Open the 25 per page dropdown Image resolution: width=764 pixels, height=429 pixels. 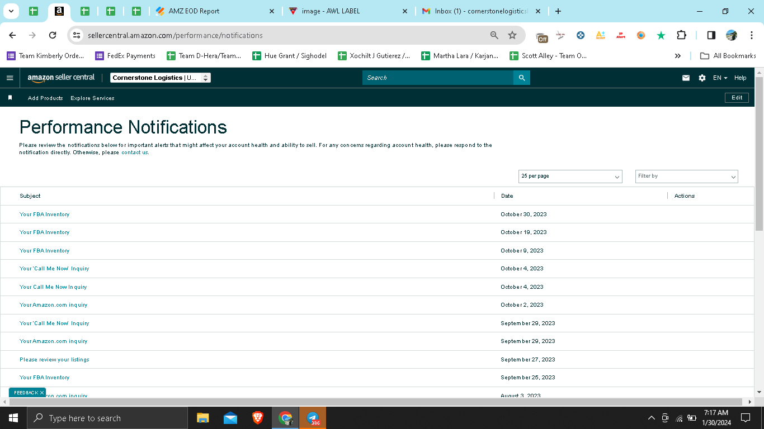570,177
